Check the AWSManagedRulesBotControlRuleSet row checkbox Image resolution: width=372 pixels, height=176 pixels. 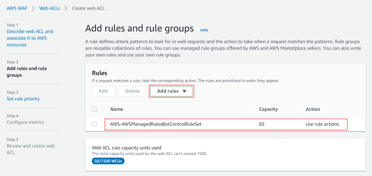click(x=94, y=124)
